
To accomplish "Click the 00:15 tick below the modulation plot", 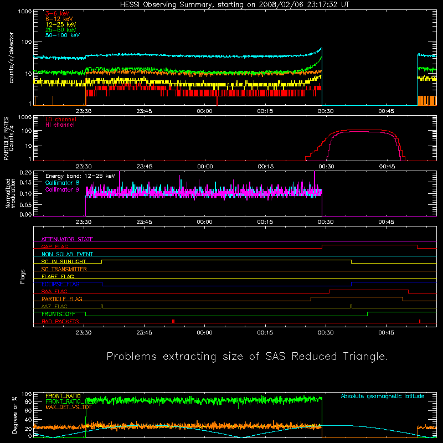I will tap(265, 222).
